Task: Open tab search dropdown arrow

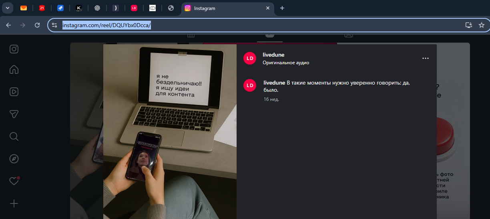Action: 7,8
